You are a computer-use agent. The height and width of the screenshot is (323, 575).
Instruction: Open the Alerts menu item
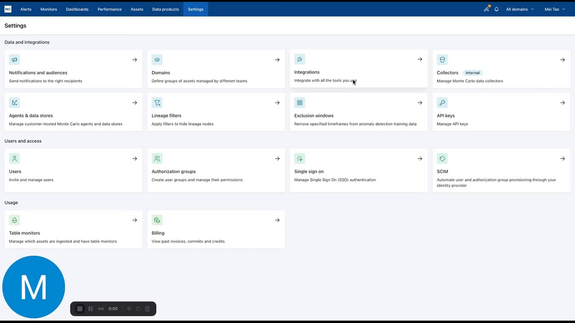coord(26,9)
